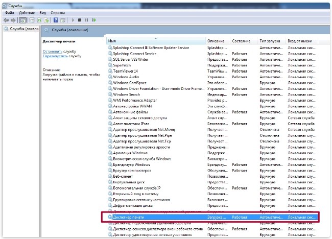This screenshot has height=239, width=332.
Task: Toggle the action pane toolbar icon
Action: pos(63,20)
